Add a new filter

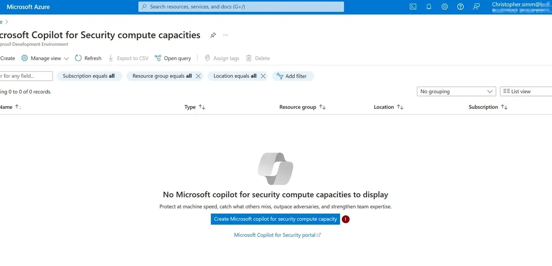click(293, 76)
